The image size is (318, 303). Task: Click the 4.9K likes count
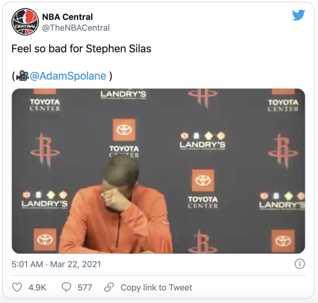pos(37,288)
